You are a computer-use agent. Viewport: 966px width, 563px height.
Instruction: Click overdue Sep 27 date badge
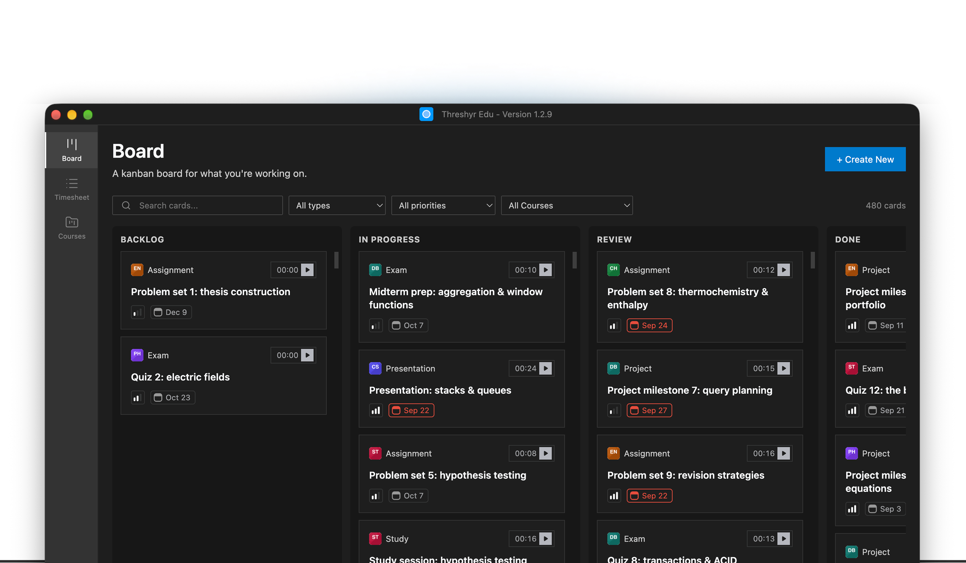point(649,410)
